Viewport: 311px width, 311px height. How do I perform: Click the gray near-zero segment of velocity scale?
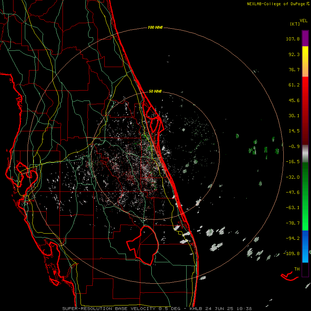click(x=305, y=154)
